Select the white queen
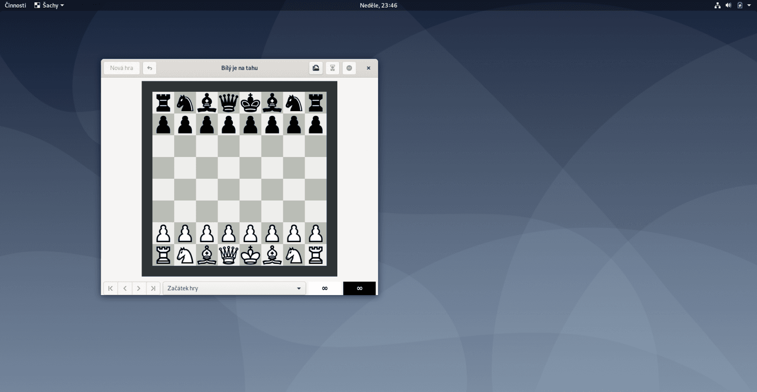Viewport: 757px width, 392px height. point(229,255)
